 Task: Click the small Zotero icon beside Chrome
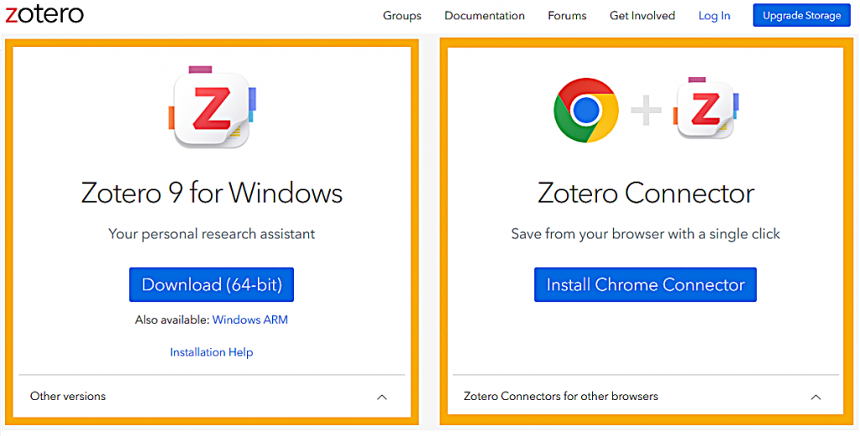tap(705, 109)
